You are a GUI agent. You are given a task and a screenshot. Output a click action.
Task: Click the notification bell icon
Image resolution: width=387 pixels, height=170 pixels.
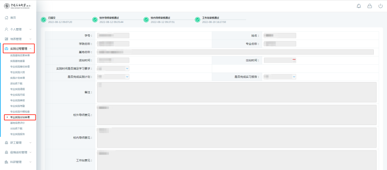tap(359, 6)
